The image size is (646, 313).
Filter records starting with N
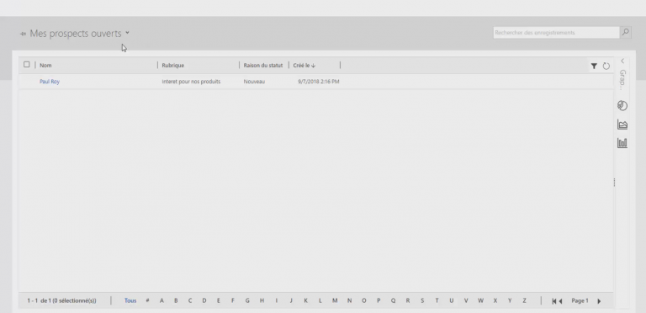[x=349, y=300]
